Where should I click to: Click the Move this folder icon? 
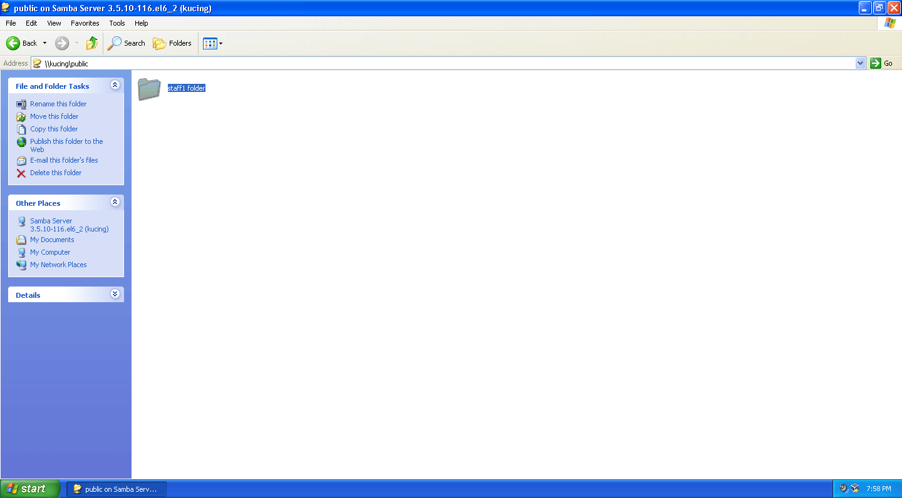21,117
